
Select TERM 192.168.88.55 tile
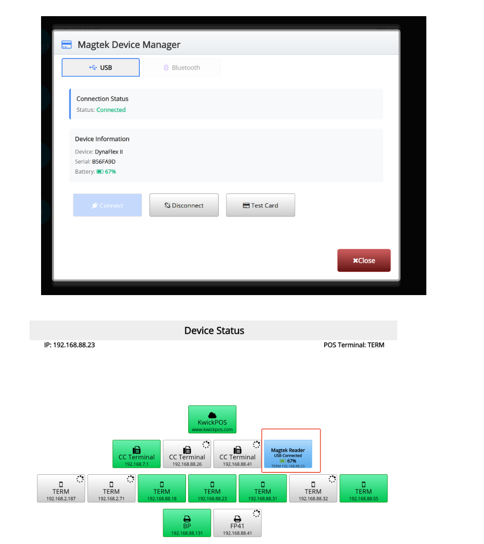pyautogui.click(x=364, y=489)
